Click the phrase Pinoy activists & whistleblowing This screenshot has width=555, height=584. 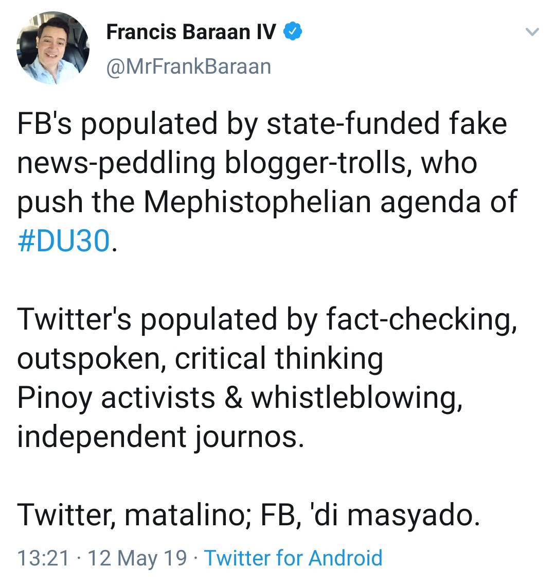tap(240, 398)
